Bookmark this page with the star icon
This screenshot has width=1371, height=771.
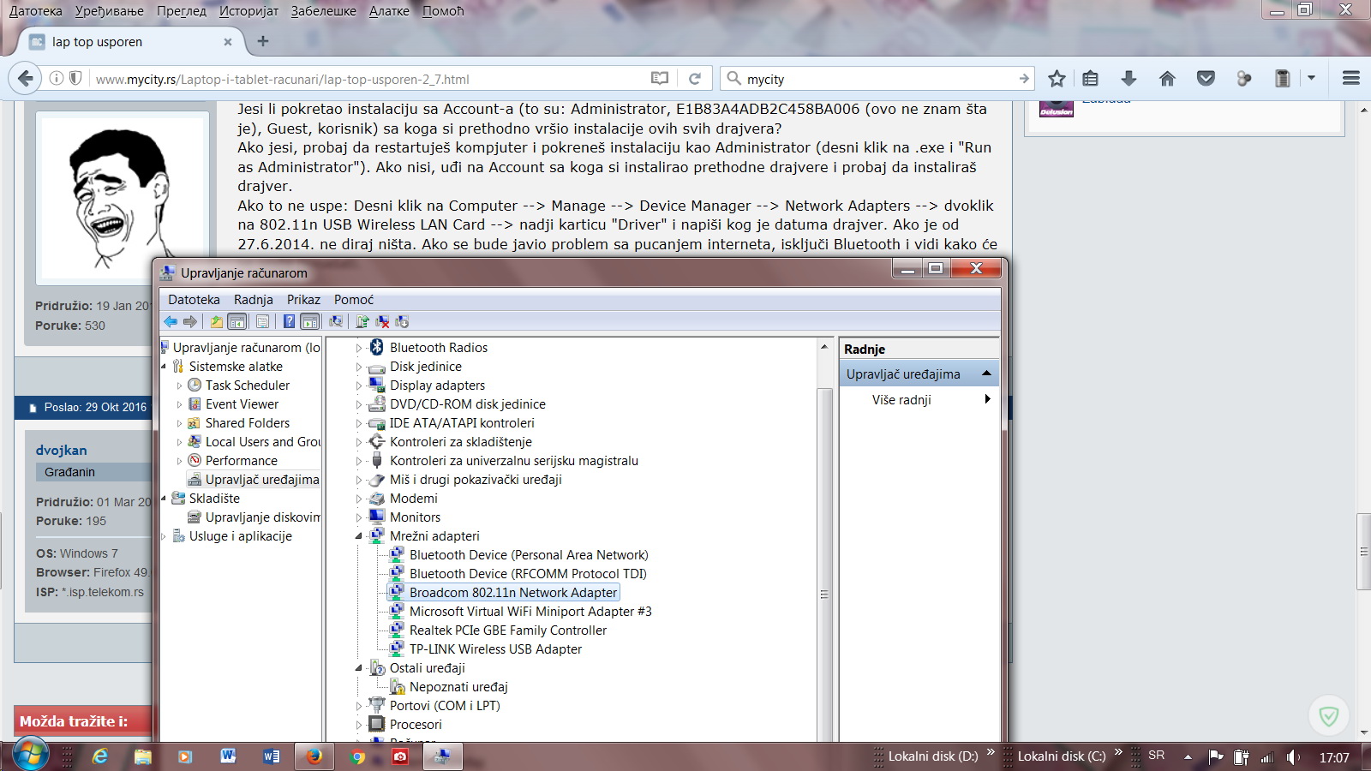click(1057, 79)
